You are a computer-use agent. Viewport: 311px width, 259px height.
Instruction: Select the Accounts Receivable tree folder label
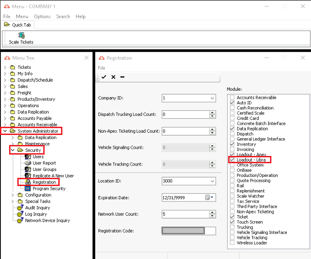point(37,124)
